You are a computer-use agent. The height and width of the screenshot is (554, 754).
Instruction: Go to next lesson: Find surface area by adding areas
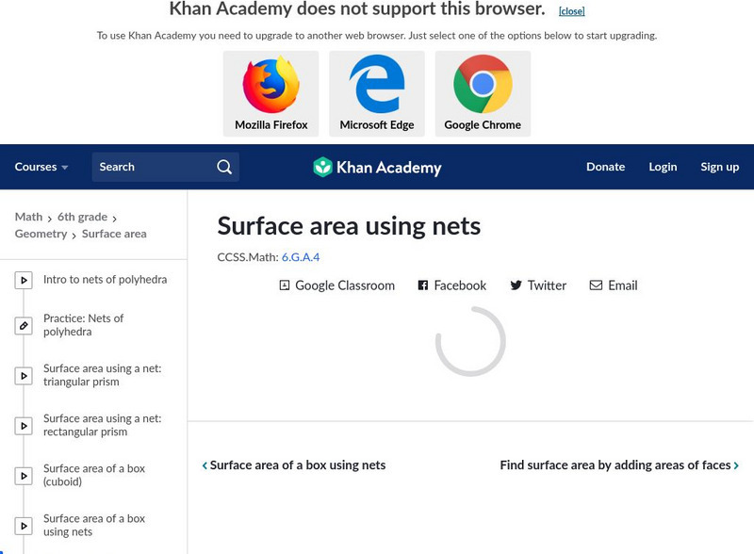[618, 464]
